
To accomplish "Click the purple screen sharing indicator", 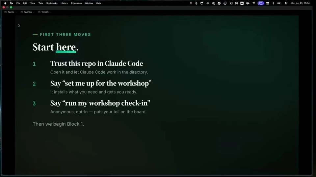I will [261, 3].
